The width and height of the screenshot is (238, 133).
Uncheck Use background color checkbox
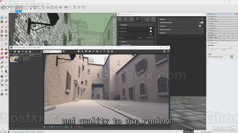click(209, 57)
